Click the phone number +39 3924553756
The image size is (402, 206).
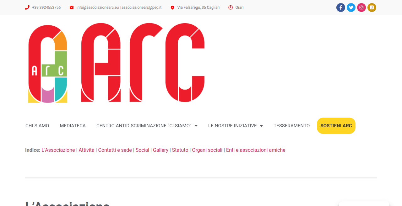pos(46,8)
